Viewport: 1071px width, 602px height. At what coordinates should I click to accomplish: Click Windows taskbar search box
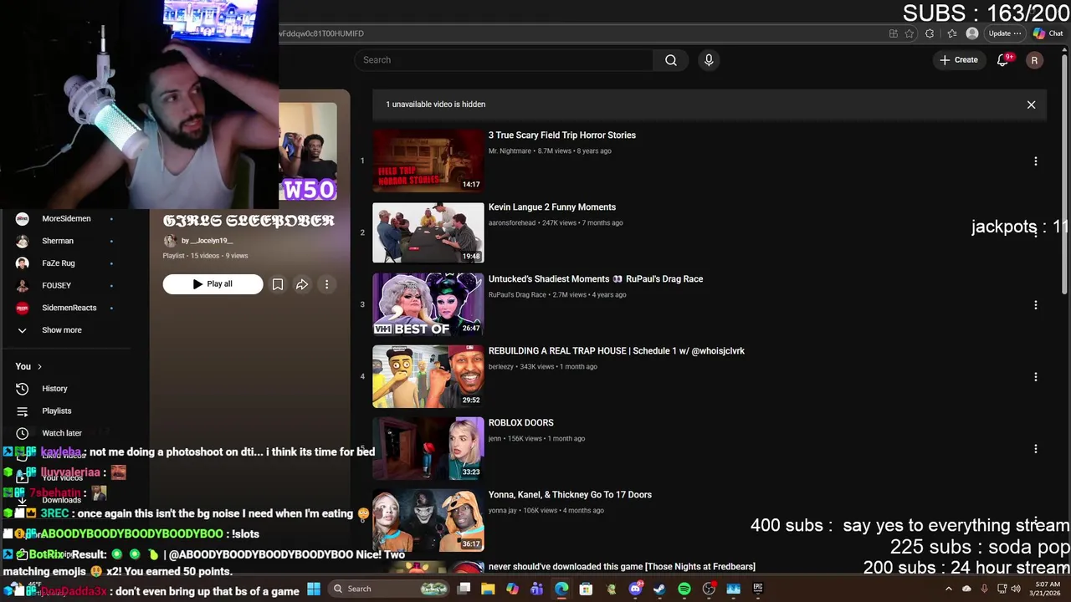(390, 589)
